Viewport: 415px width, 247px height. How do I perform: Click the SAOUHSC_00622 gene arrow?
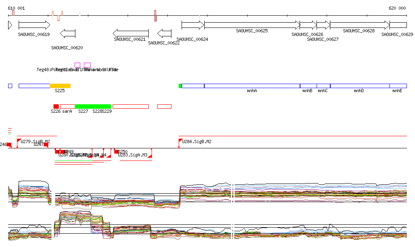(165, 34)
